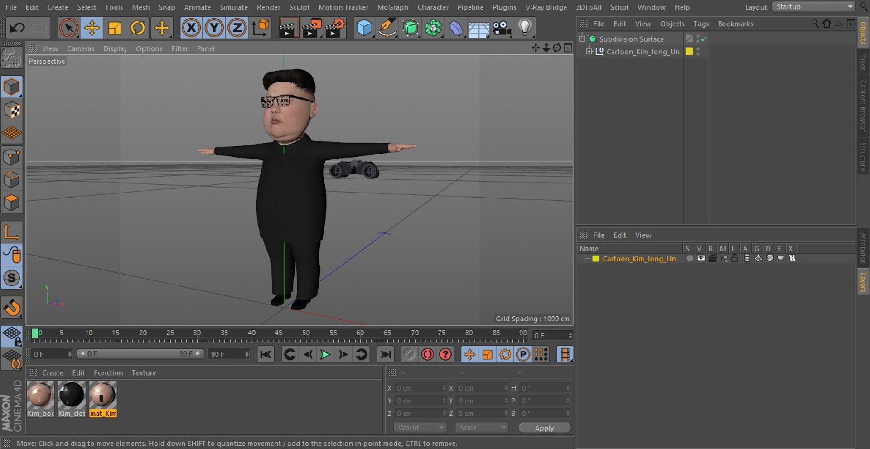Switch to Polygons mode
This screenshot has width=870, height=449.
coord(11,203)
